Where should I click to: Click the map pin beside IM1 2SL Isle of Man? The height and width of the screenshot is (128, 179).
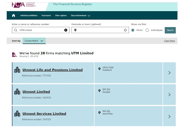tap(99, 113)
